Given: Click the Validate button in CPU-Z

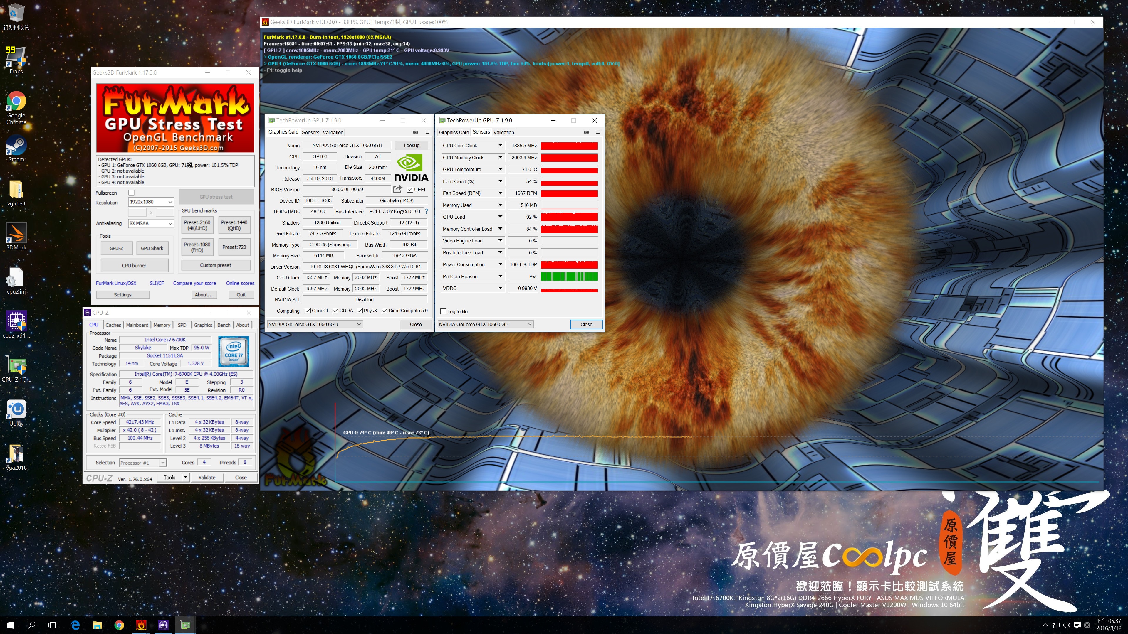Looking at the screenshot, I should [207, 477].
